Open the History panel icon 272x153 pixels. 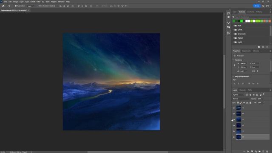pos(229,13)
